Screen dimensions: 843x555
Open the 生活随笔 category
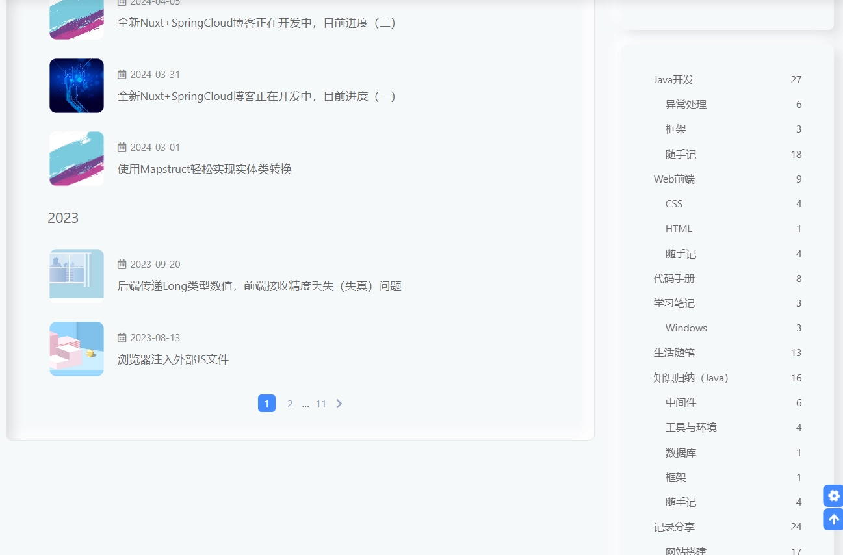[674, 353]
